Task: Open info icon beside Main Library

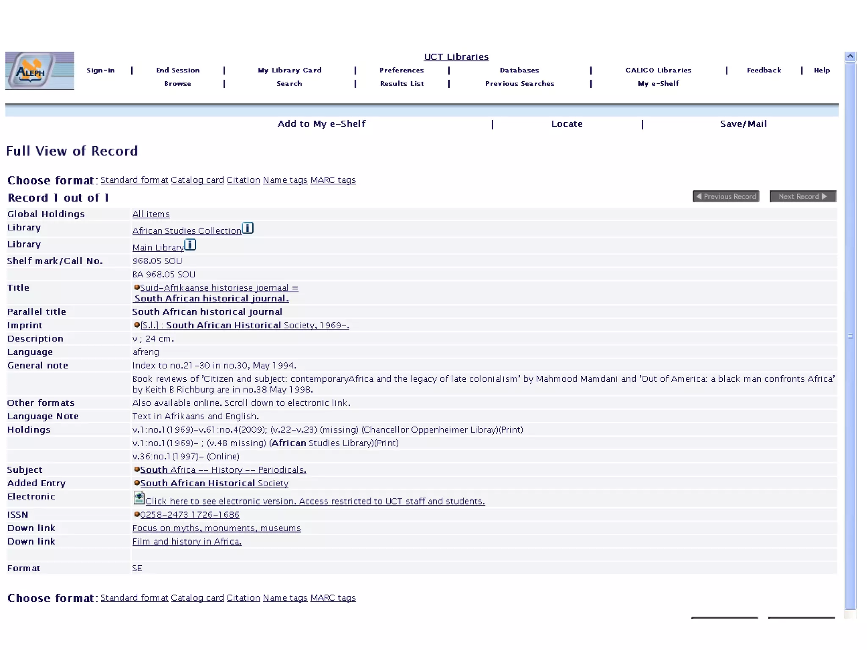Action: tap(190, 245)
